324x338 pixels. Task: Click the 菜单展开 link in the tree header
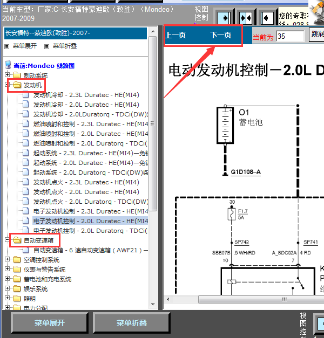tap(25, 46)
